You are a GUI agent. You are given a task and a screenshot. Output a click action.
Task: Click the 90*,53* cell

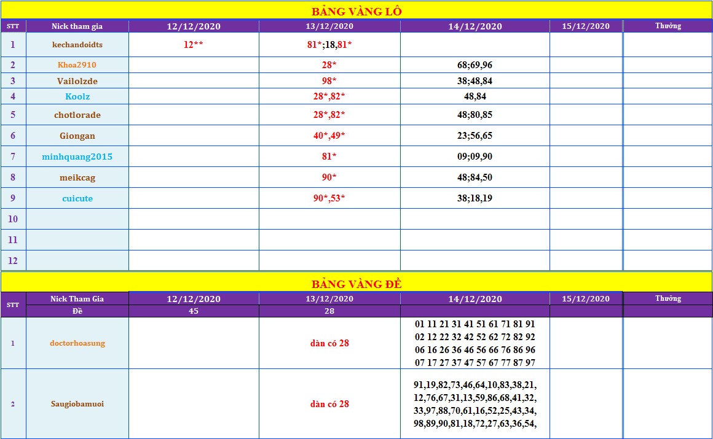[x=329, y=198]
